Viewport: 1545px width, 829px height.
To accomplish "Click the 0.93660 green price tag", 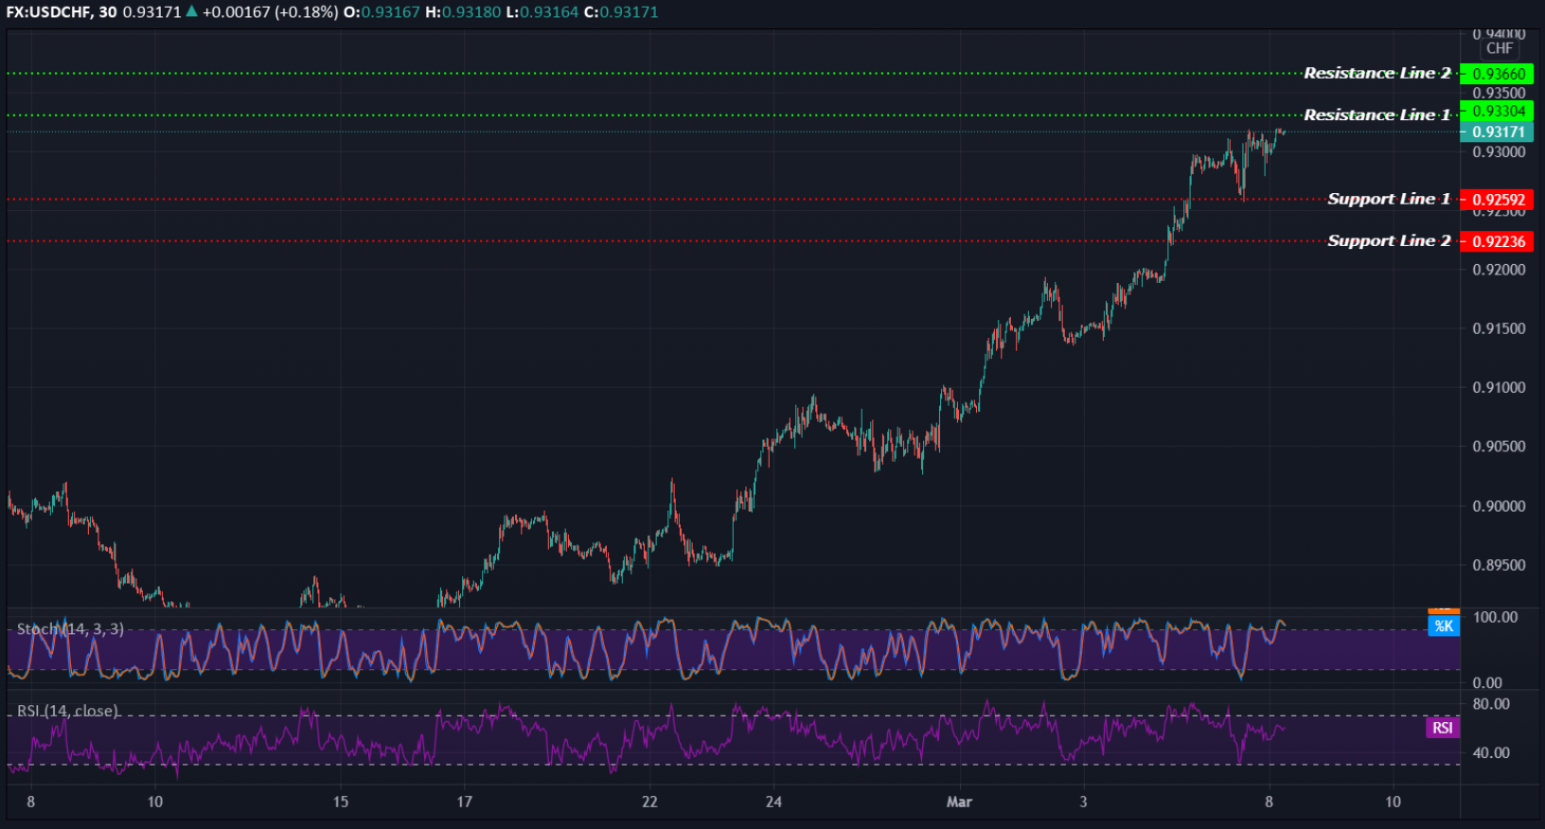I will point(1497,74).
